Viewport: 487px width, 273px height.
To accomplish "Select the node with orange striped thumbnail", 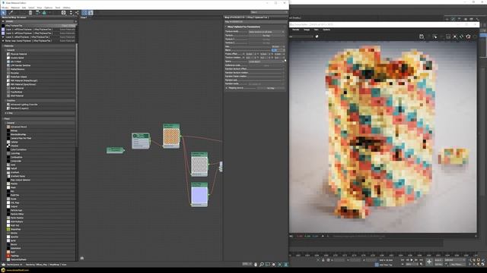I will click(171, 136).
